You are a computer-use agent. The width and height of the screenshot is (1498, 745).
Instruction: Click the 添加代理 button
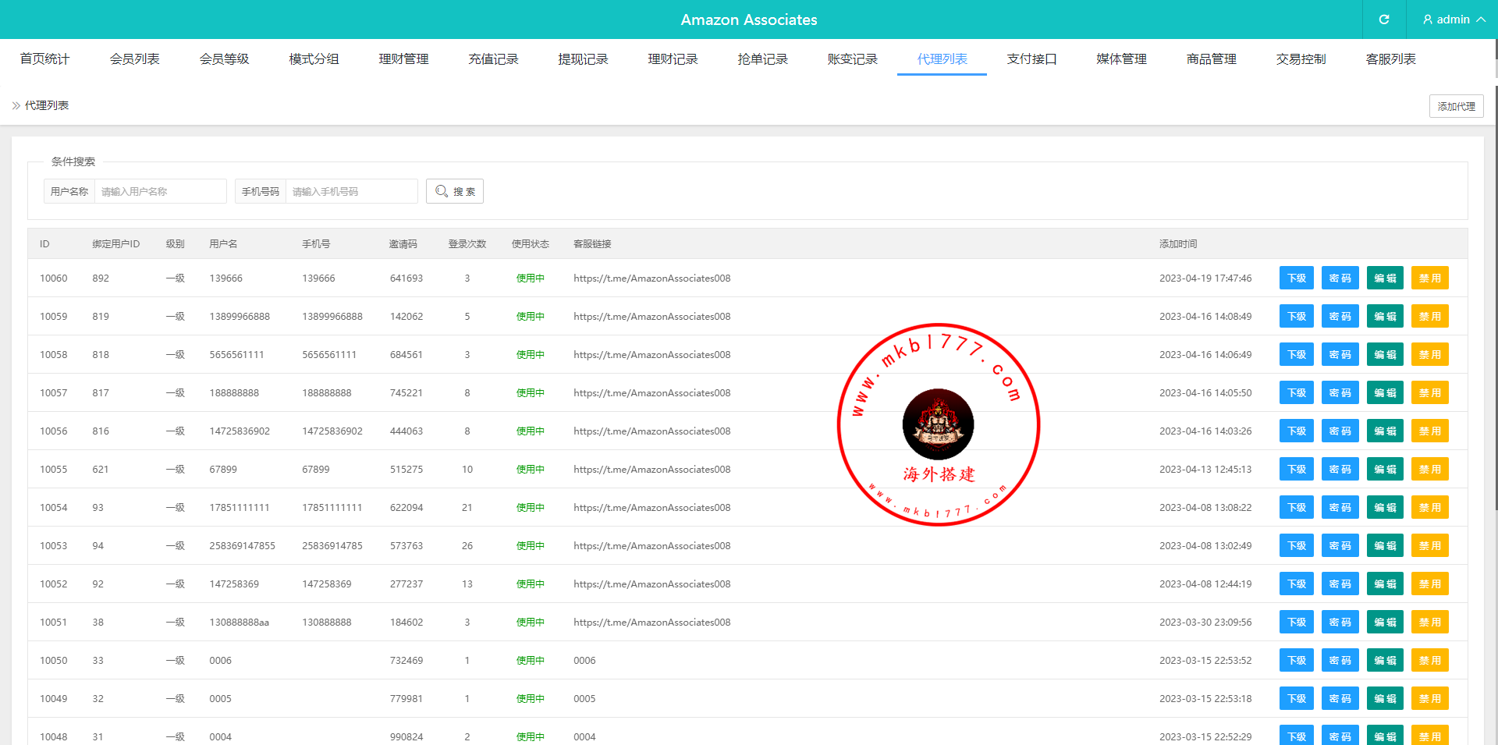click(1456, 106)
